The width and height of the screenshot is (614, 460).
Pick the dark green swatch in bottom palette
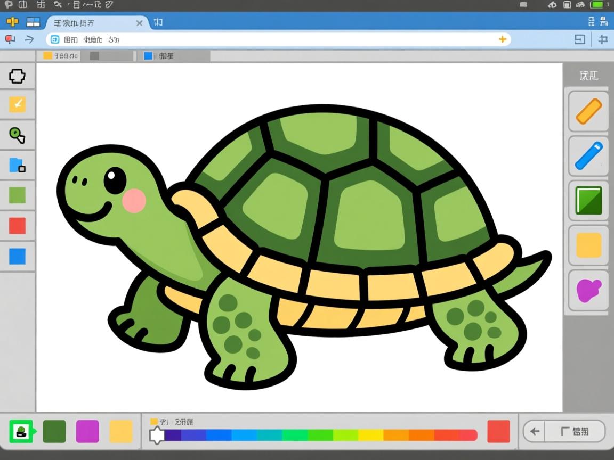point(54,431)
